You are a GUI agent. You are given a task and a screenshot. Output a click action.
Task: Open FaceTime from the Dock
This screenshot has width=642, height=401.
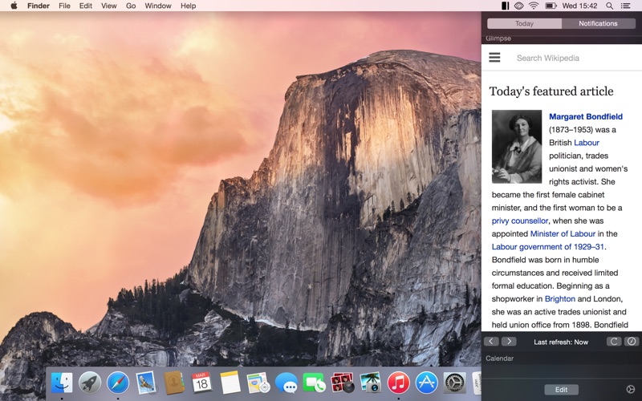[314, 383]
